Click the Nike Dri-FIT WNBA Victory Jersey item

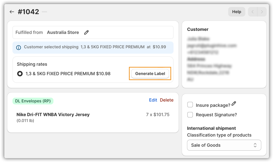point(53,115)
